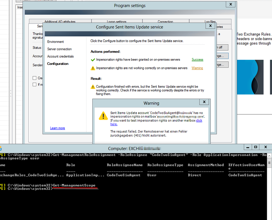Maximize the PowerShell console window
The image size is (272, 220).
coord(256,147)
